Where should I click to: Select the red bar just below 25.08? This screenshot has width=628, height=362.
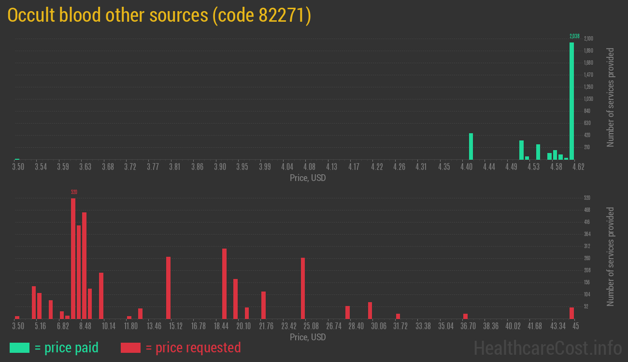coord(303,288)
